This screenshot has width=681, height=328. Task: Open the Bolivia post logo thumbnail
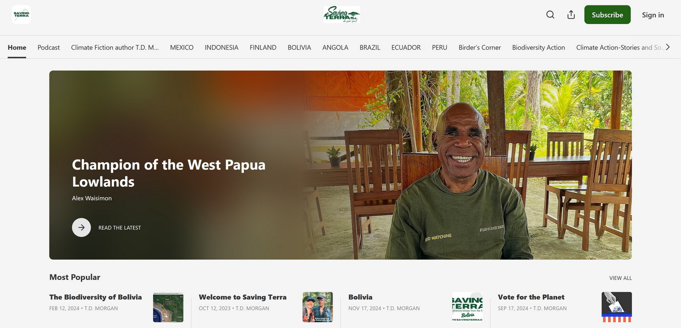(x=467, y=307)
